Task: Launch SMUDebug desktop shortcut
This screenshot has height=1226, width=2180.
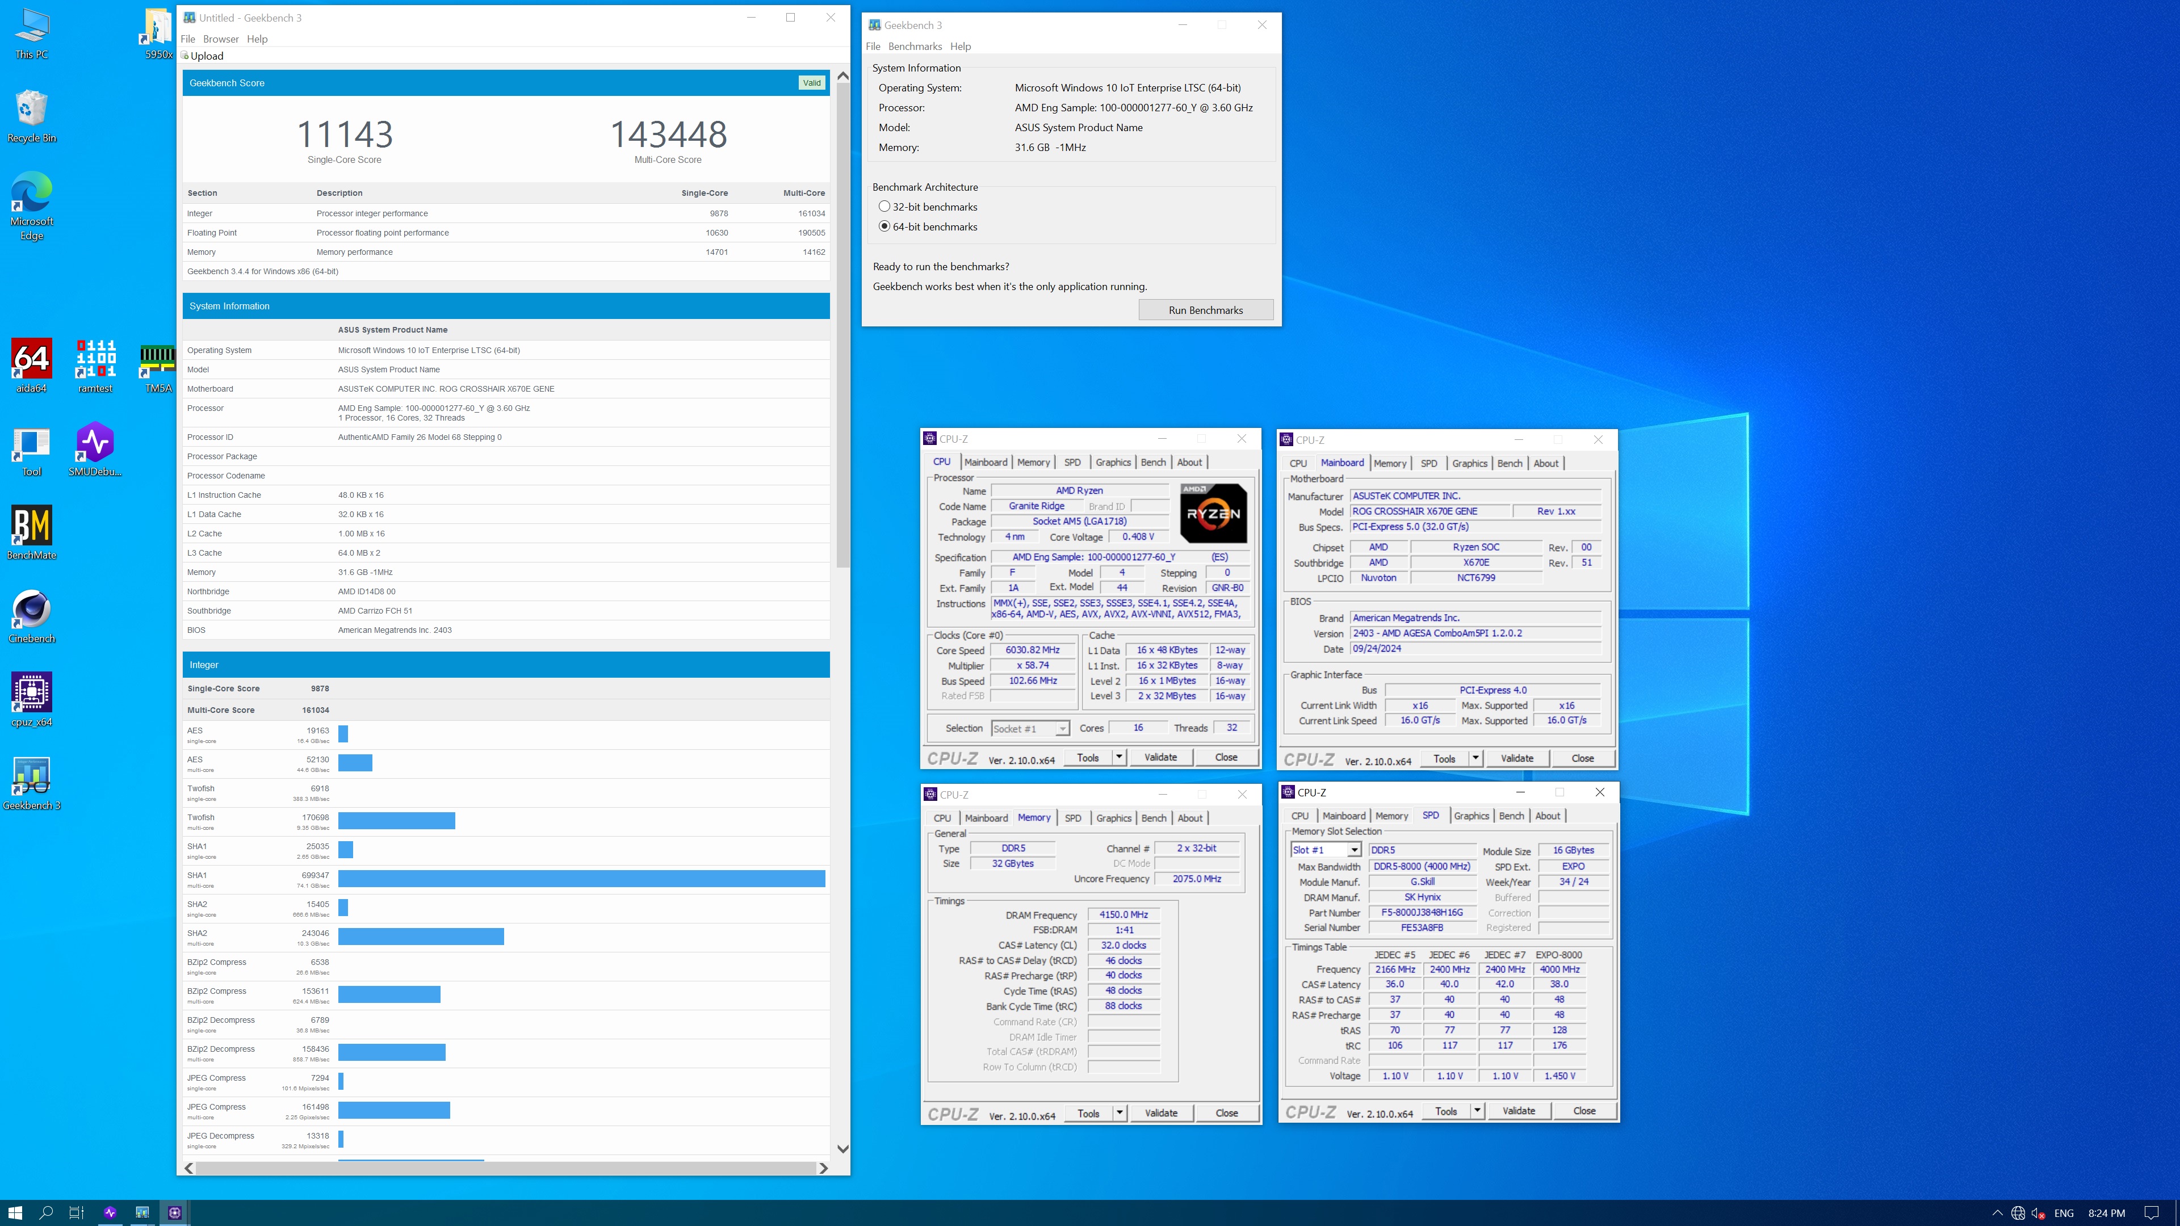Action: point(95,450)
